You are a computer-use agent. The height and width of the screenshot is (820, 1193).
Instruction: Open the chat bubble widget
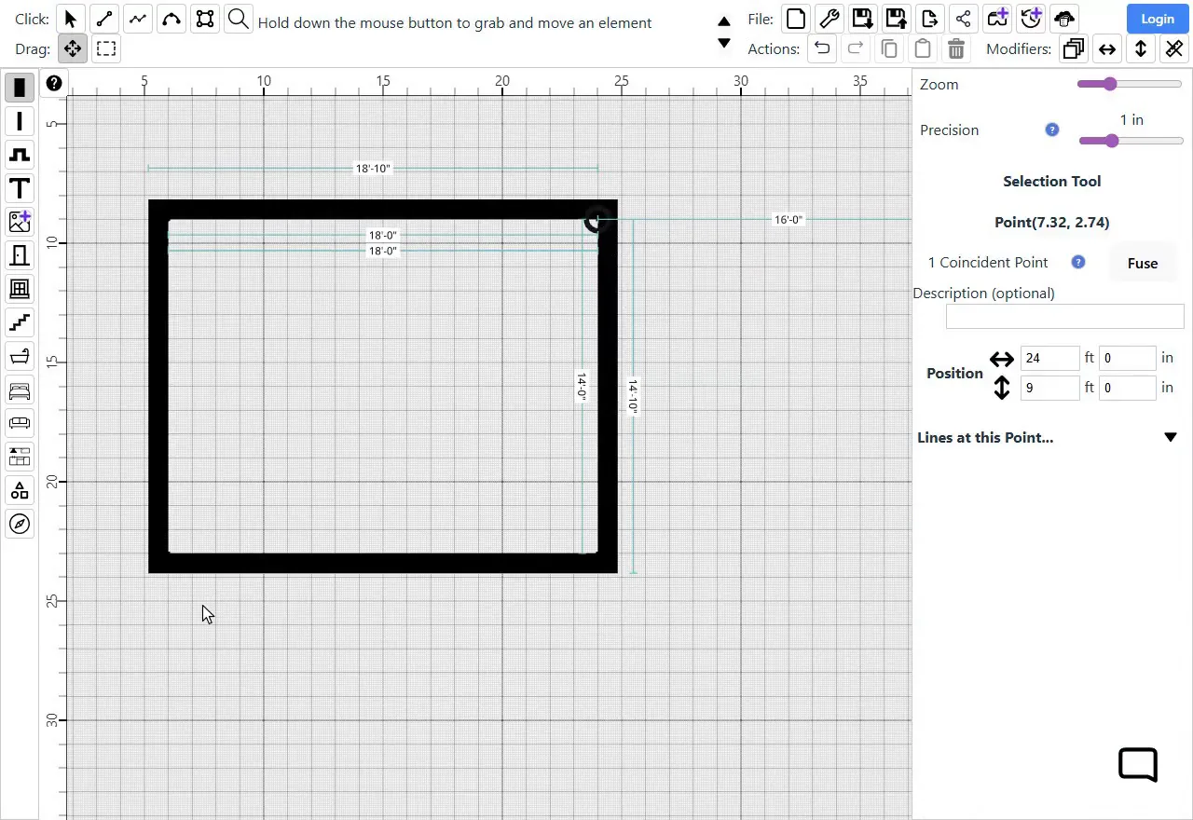1138,764
